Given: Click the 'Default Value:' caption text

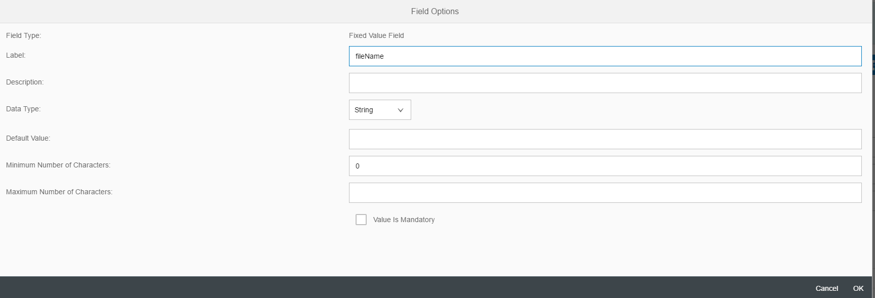Looking at the screenshot, I should click(28, 138).
